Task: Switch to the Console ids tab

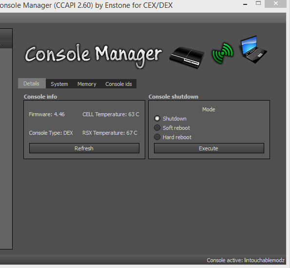Action: [x=118, y=84]
